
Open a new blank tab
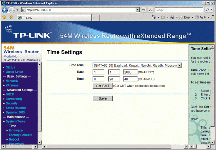(x=95, y=18)
